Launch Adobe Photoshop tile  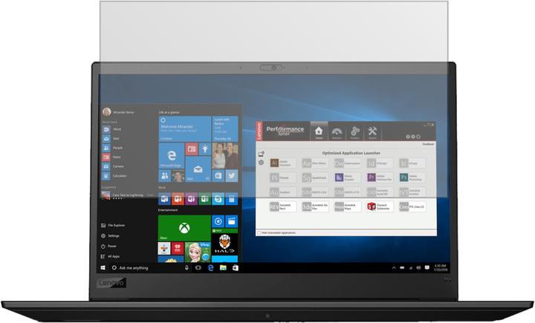coord(412,177)
